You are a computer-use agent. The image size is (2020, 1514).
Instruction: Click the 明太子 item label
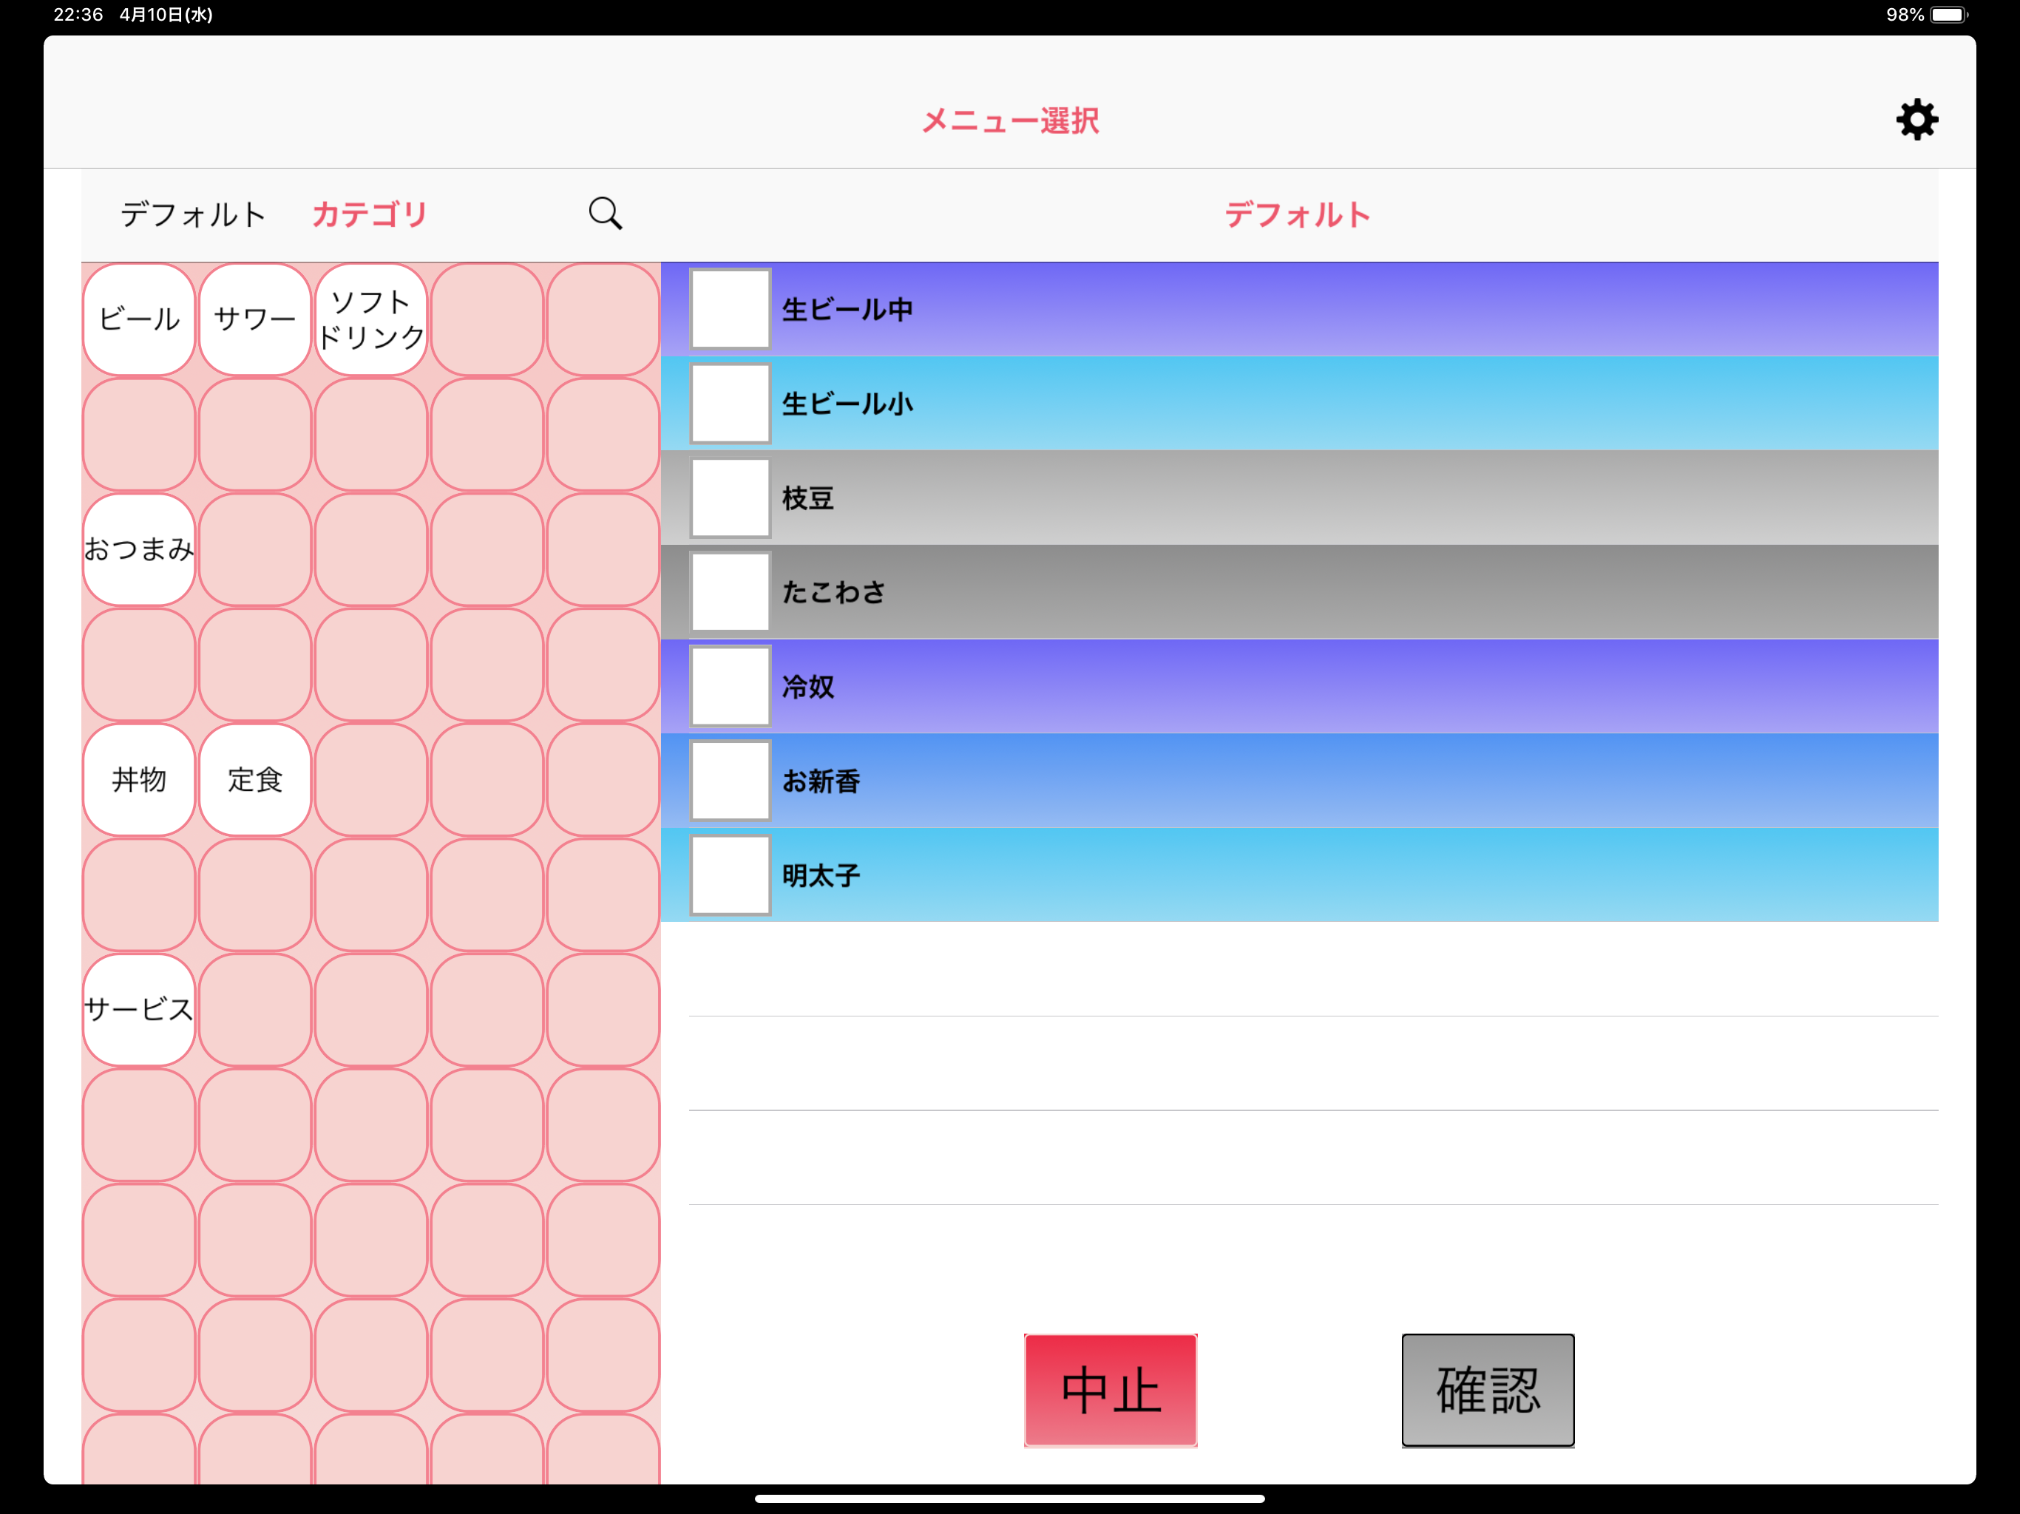tap(821, 875)
